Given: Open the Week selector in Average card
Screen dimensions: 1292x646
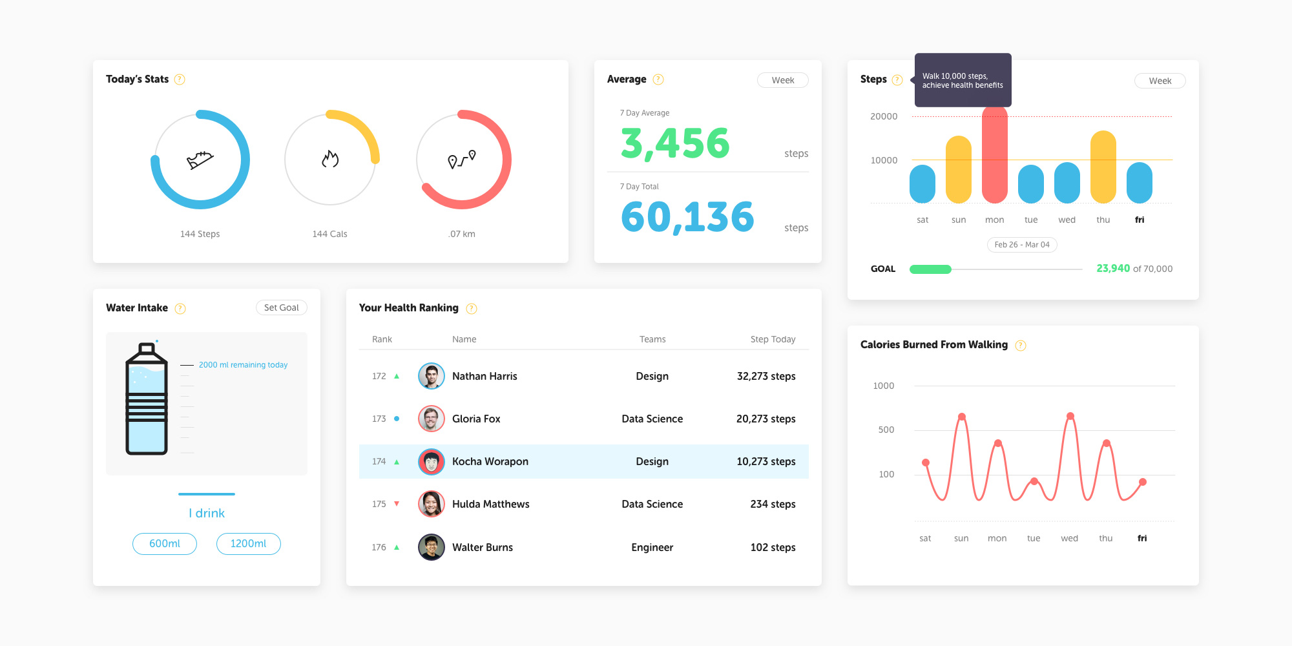Looking at the screenshot, I should click(x=783, y=80).
